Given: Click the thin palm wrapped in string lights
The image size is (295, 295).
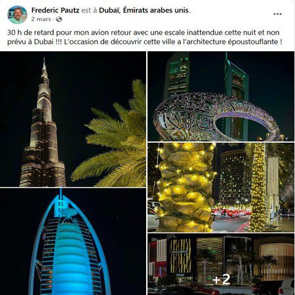Looking at the screenshot, I should [x=258, y=187].
